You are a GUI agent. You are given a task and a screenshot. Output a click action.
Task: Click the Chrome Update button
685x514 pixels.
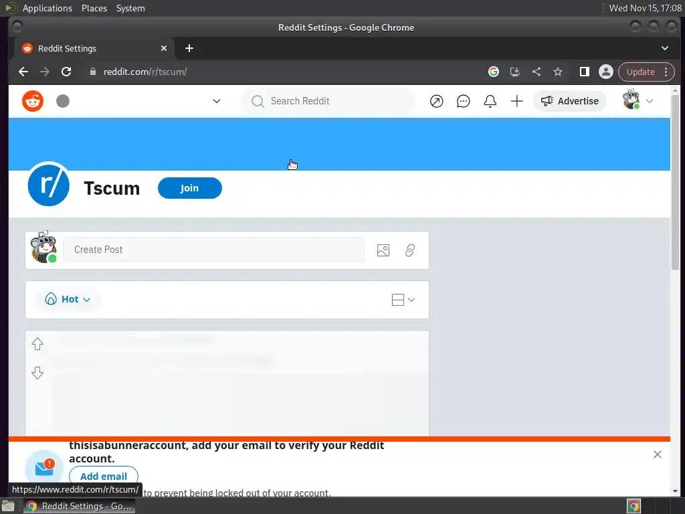click(x=640, y=72)
